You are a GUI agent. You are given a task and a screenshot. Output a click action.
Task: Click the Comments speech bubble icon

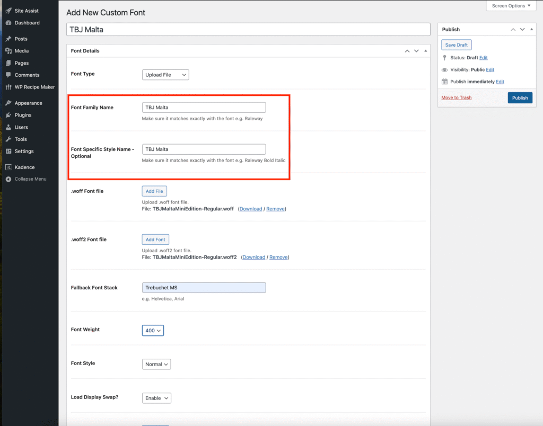(x=8, y=75)
